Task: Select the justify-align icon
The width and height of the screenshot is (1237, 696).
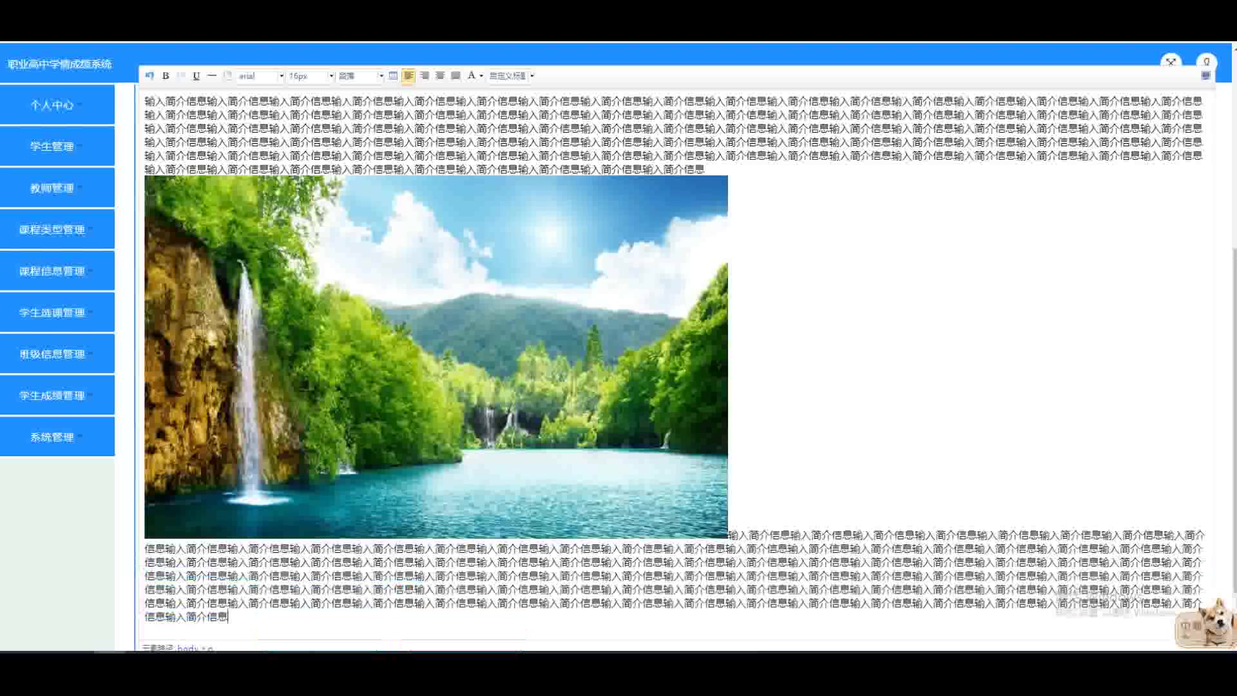Action: coord(455,75)
